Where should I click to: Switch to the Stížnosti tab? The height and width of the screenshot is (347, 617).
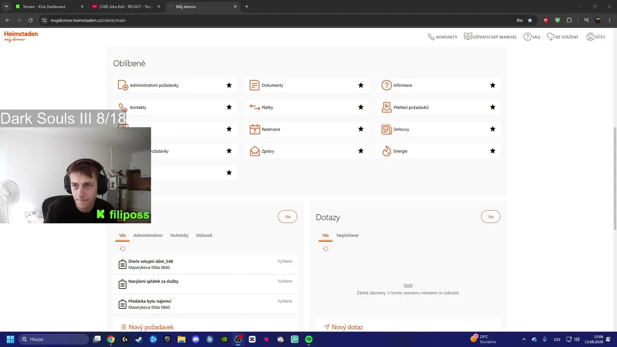[204, 236]
